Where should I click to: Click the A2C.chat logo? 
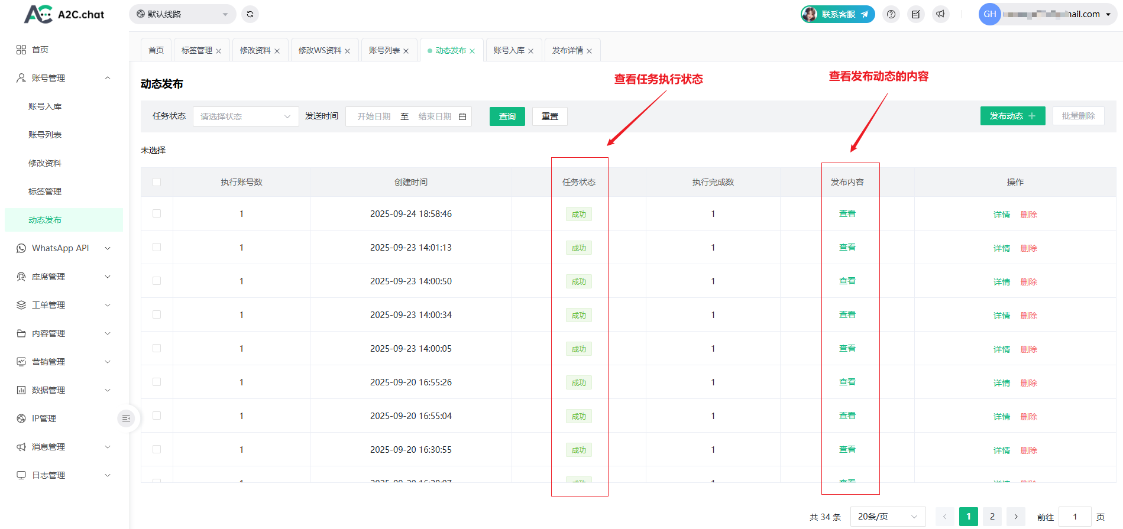(64, 14)
